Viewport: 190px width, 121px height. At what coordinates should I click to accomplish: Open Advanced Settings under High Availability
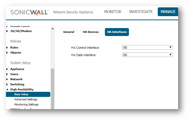pos(26,99)
